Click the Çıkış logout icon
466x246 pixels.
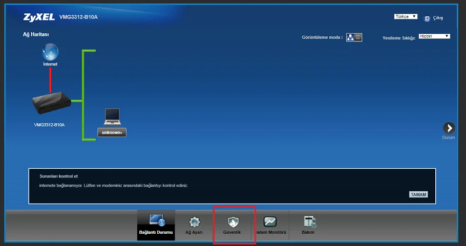[427, 18]
